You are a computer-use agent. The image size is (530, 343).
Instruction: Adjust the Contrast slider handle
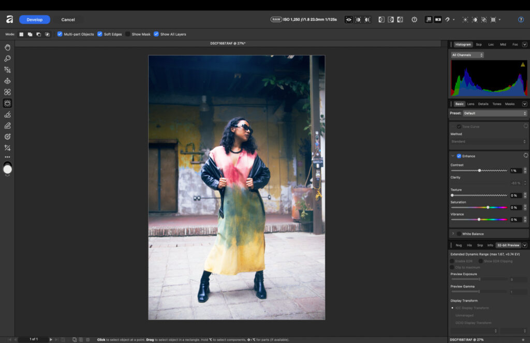click(x=479, y=170)
